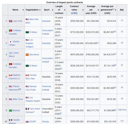Screen dimensions: 128x124
Task: Select 'Overview of largest sports contracts' caption
Action: coord(65,2)
